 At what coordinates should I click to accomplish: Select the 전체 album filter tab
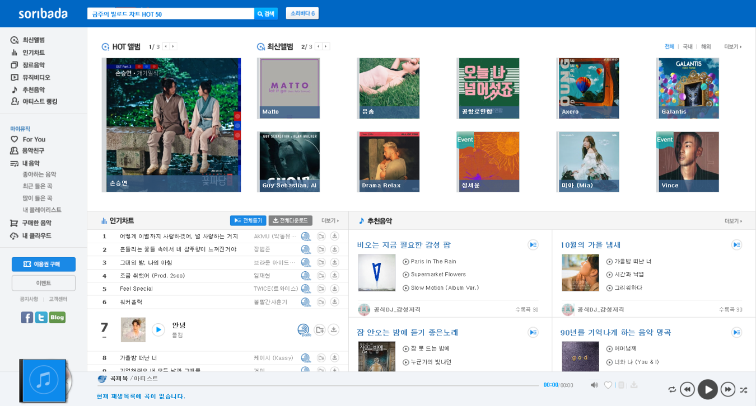coord(669,46)
